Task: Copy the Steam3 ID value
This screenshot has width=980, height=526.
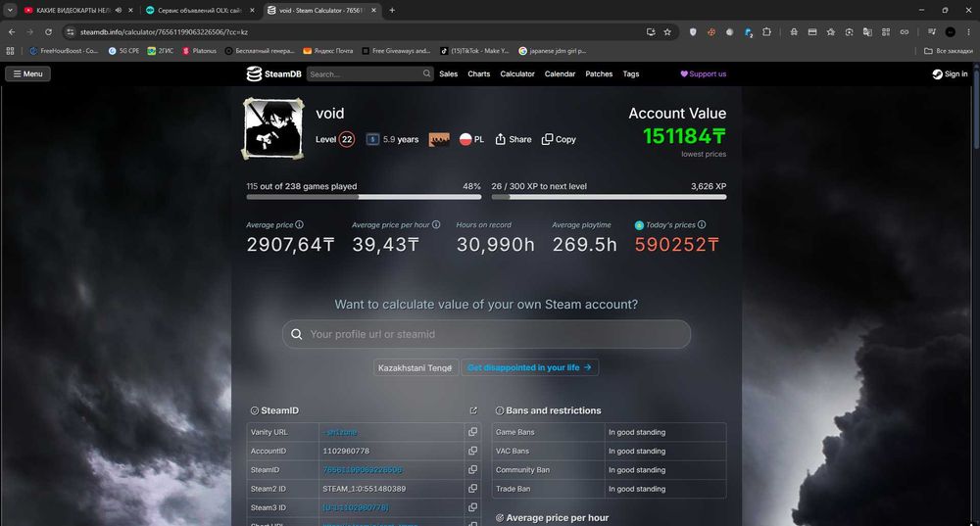Action: pos(472,506)
